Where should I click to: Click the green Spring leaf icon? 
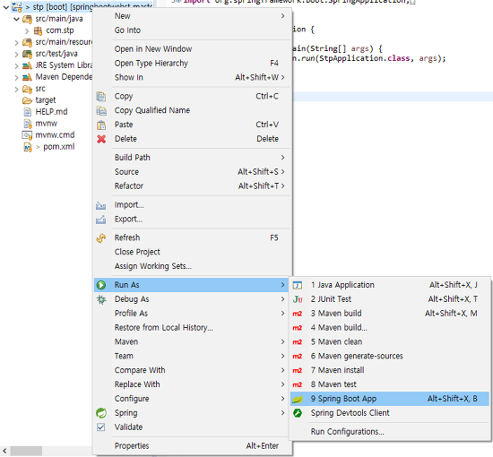[101, 413]
